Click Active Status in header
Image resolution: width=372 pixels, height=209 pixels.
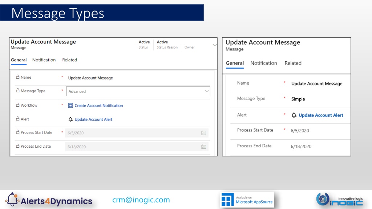point(144,44)
